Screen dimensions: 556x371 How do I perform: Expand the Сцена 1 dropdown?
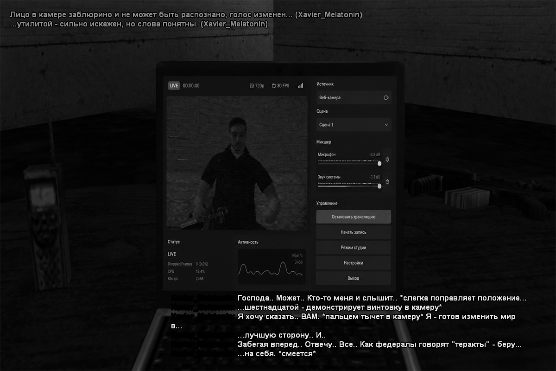(x=354, y=125)
